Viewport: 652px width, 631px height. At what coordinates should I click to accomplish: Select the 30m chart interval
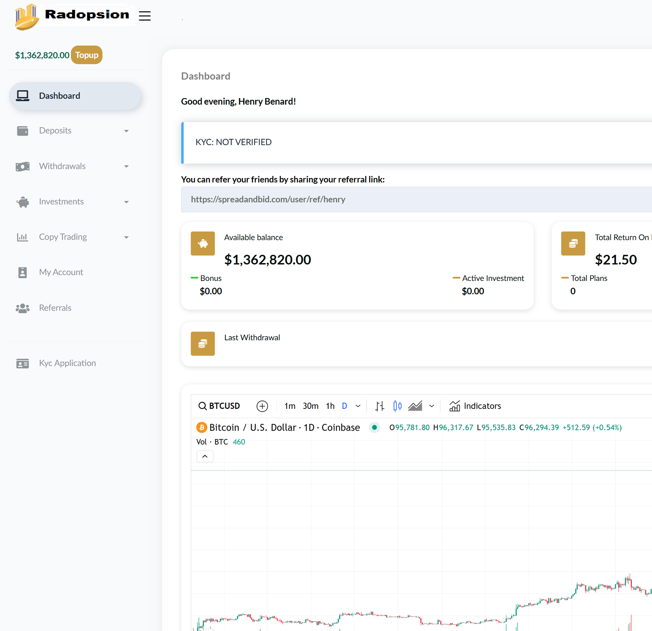click(310, 406)
